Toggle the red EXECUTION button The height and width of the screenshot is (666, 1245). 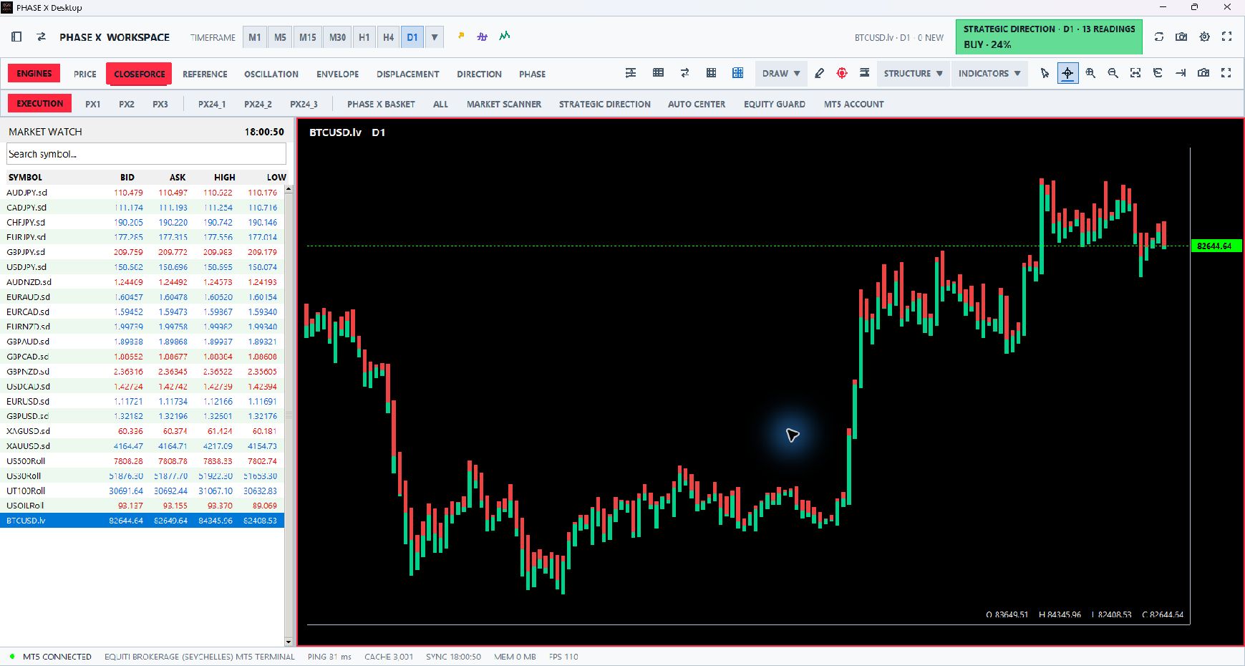(39, 103)
